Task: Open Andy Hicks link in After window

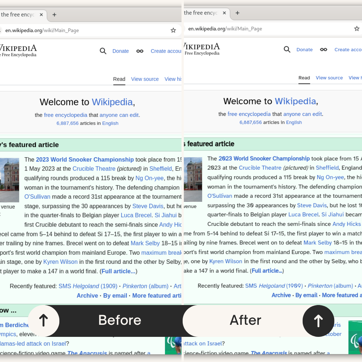Action: pos(347,224)
